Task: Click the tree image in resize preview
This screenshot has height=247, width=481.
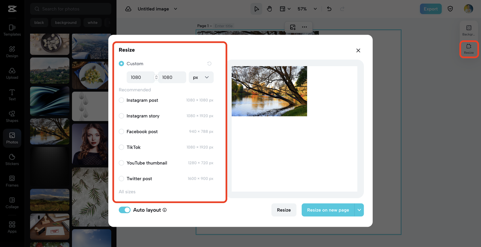Action: click(x=269, y=91)
